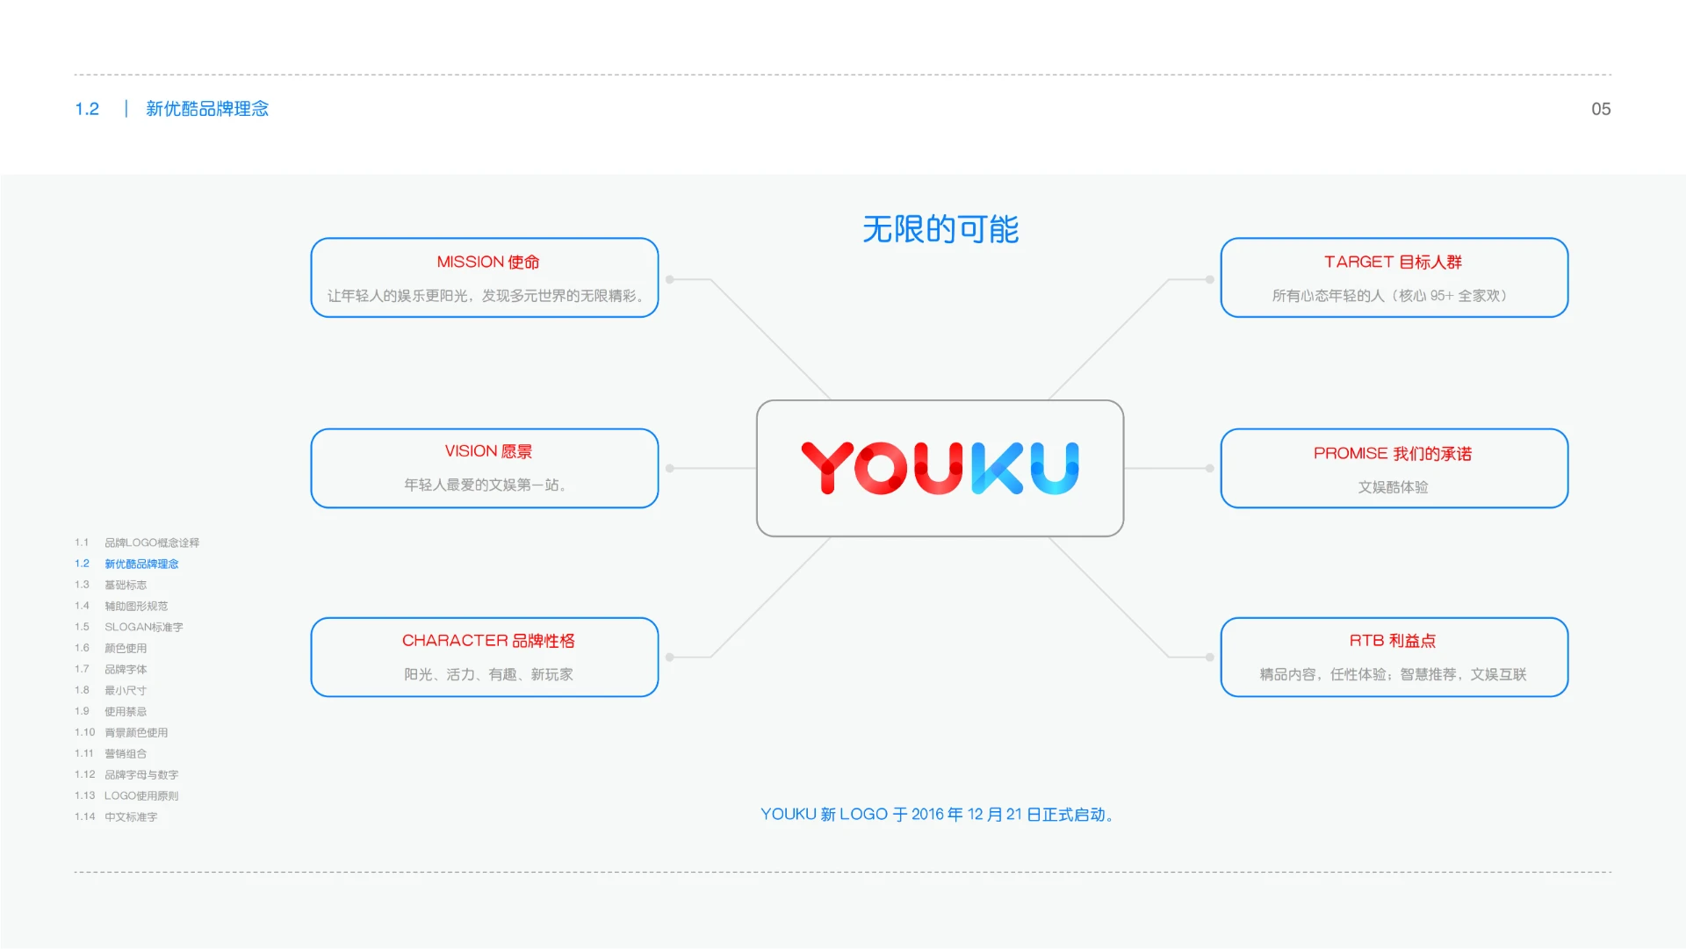
Task: Select the highlighted 1.2 新优酷品牌理念 entry
Action: tap(141, 563)
